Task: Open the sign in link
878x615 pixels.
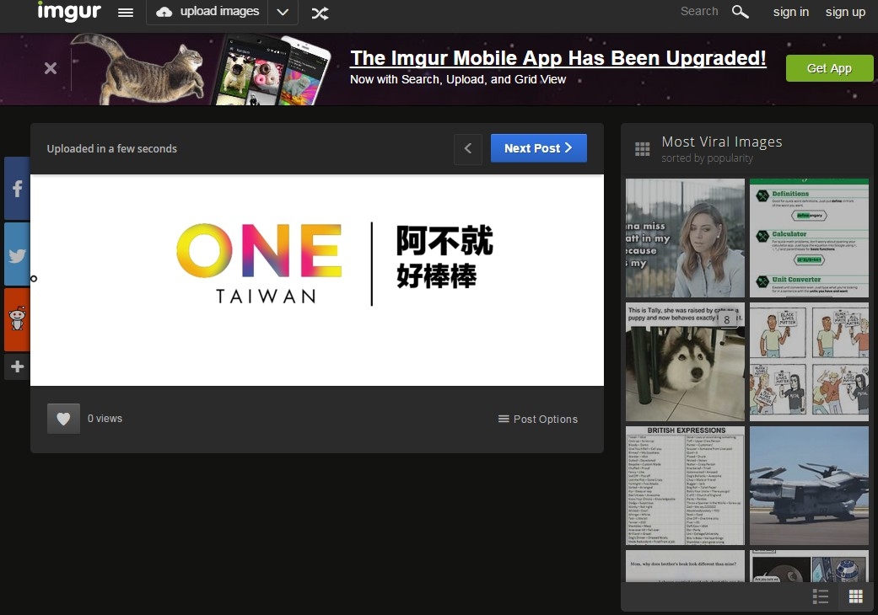Action: point(790,12)
